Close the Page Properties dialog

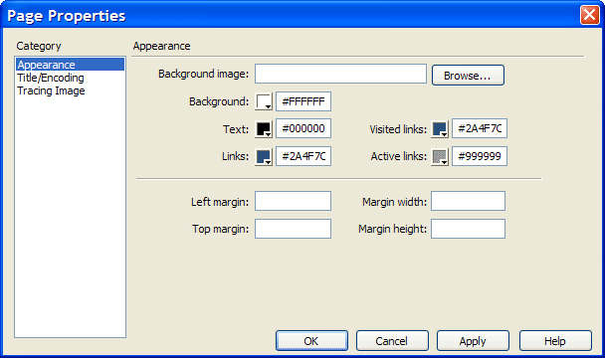point(589,15)
